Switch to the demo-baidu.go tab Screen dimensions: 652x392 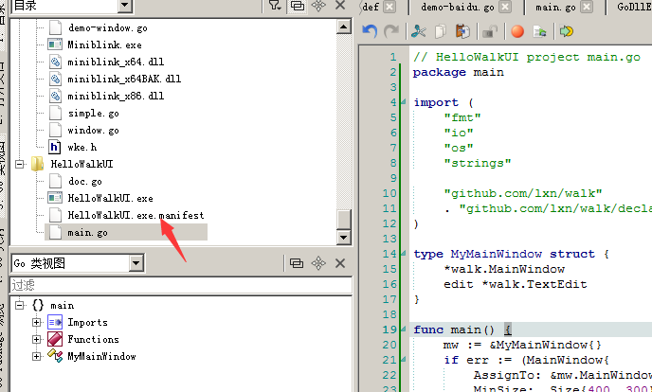coord(458,7)
